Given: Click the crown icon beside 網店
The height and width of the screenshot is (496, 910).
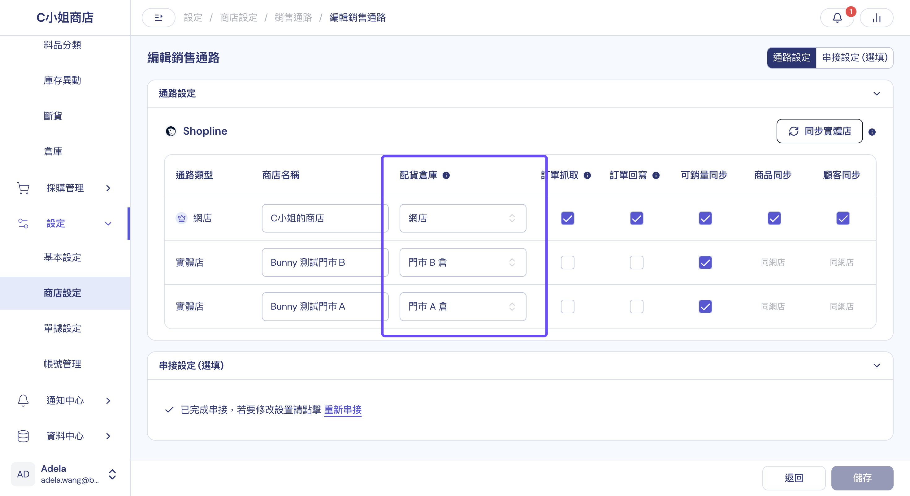Looking at the screenshot, I should pyautogui.click(x=182, y=218).
